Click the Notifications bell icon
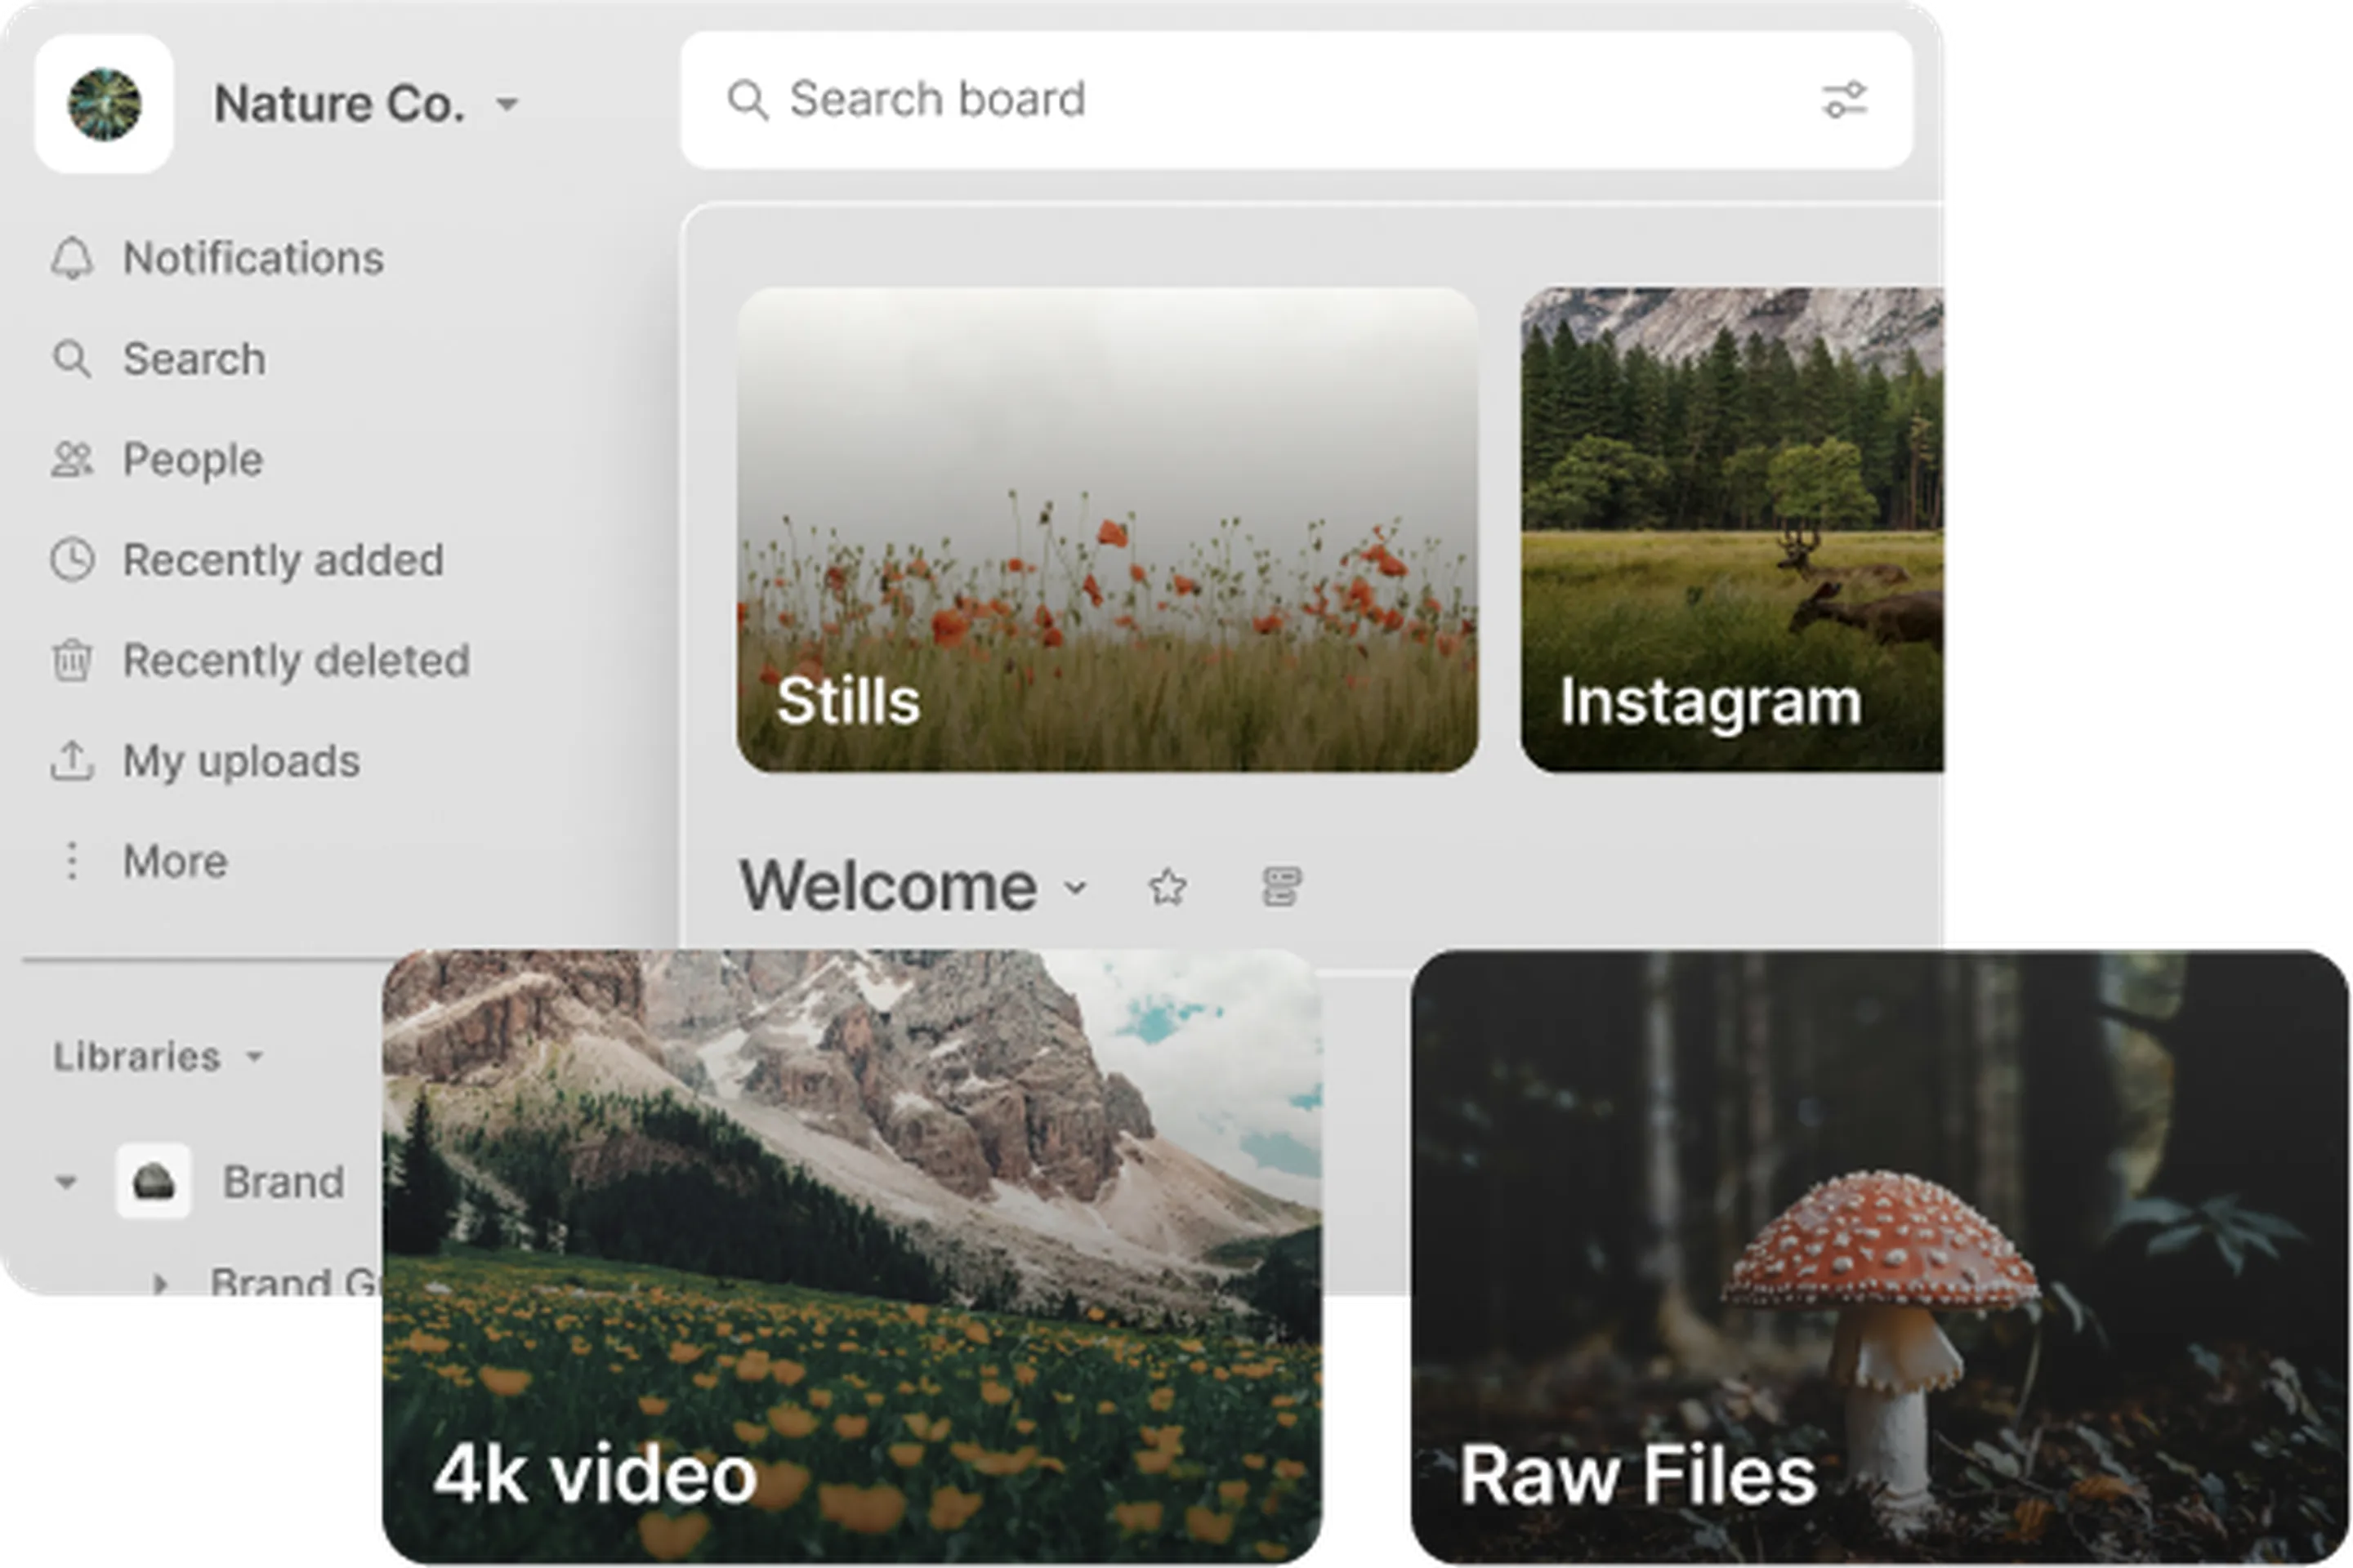 [72, 259]
